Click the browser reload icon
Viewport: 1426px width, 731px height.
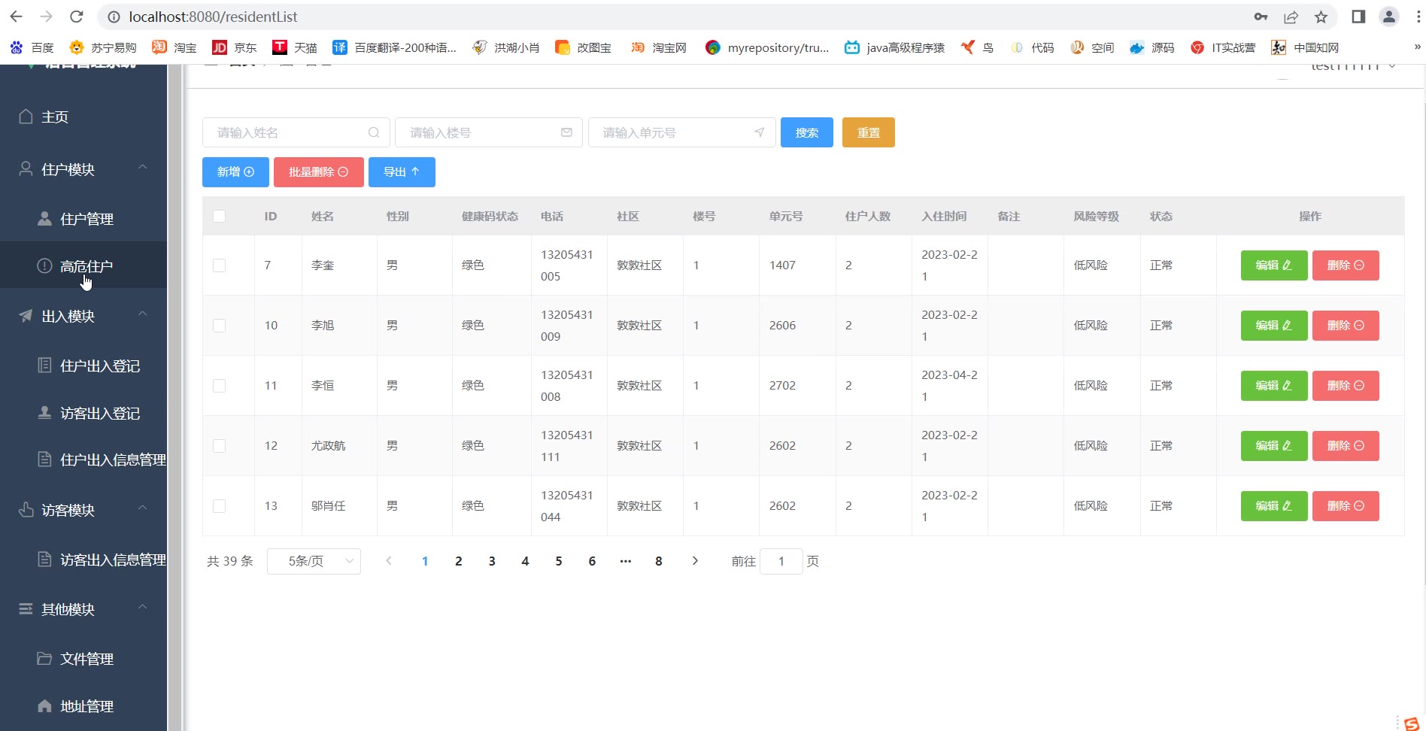(x=77, y=17)
